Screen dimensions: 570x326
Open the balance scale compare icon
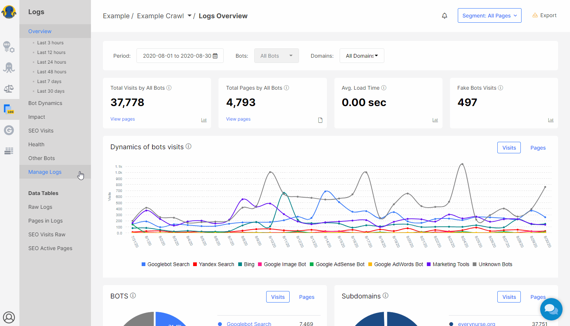tap(9, 89)
